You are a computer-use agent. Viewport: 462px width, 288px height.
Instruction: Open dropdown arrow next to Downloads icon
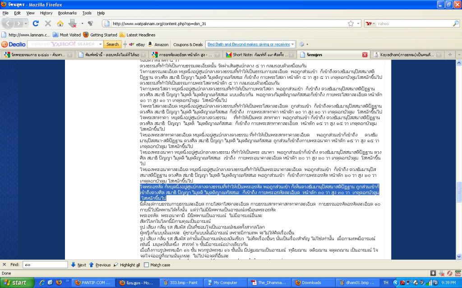point(82,23)
